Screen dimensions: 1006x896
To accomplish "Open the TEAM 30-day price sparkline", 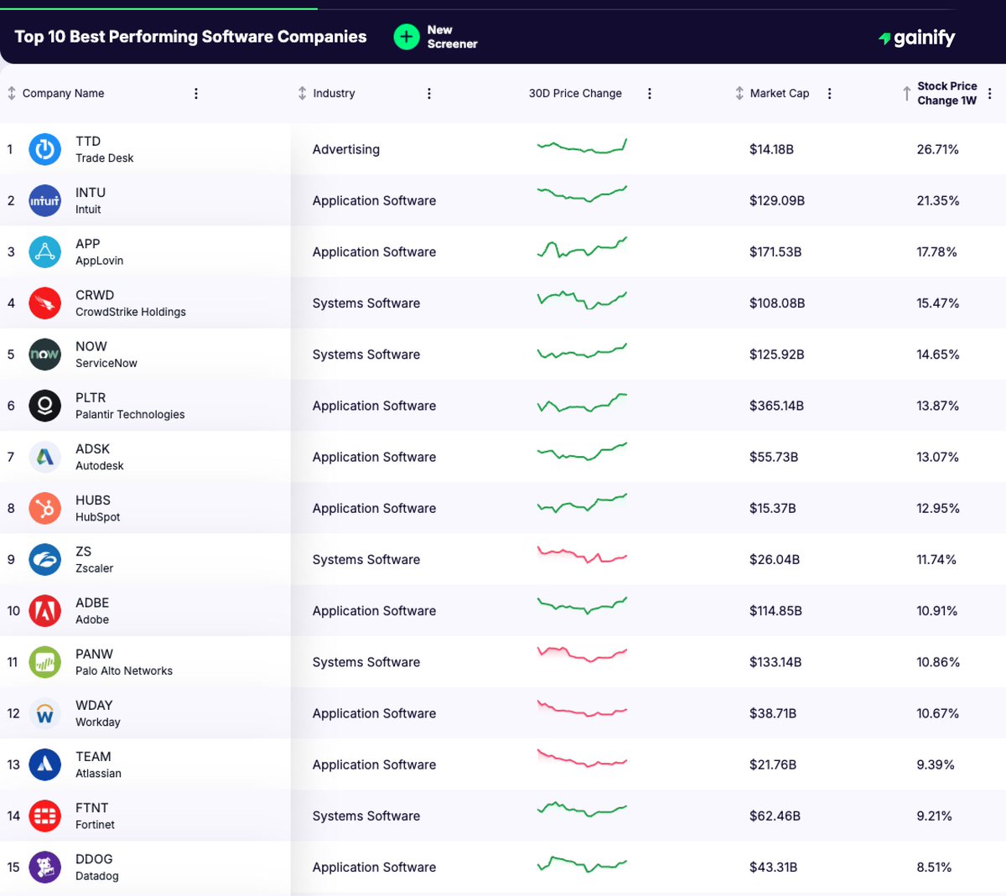I will (582, 759).
